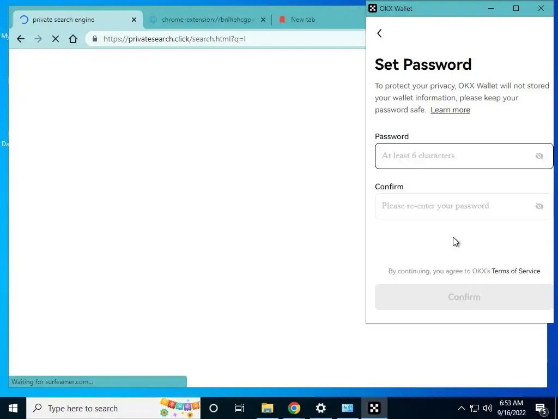Go forward in Chrome browser
This screenshot has width=558, height=419.
click(38, 39)
